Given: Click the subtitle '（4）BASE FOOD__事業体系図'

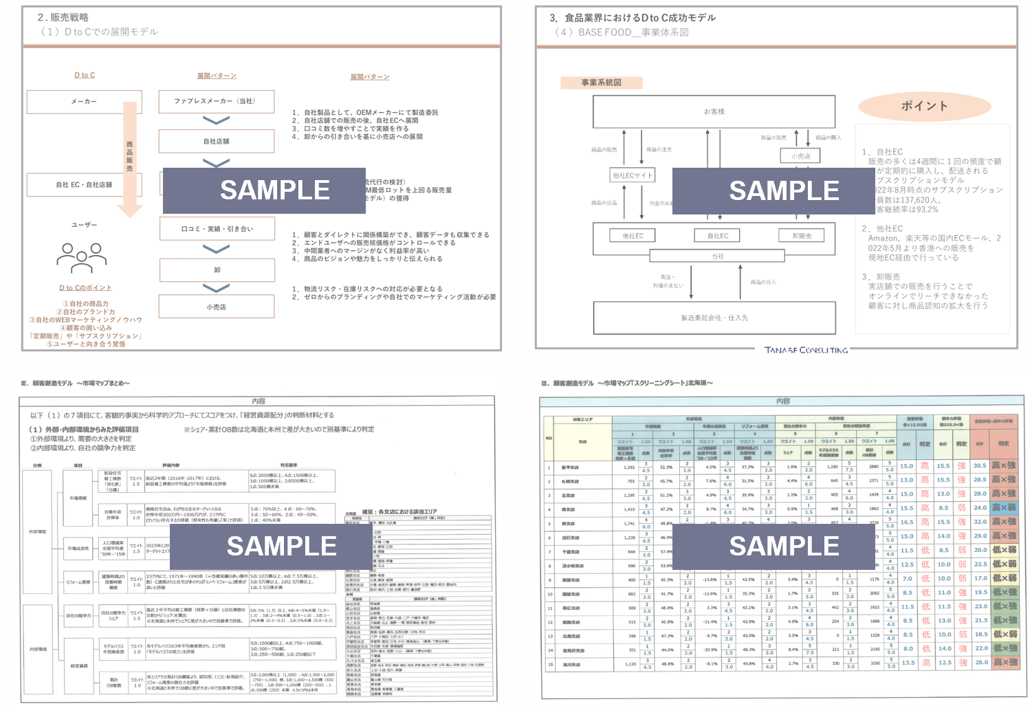Looking at the screenshot, I should (x=622, y=32).
